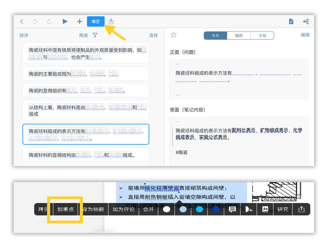Click 研究 in the selection popup
The width and height of the screenshot is (328, 248).
[x=283, y=209]
